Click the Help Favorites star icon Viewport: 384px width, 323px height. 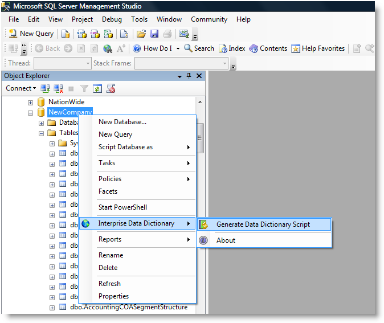318,48
